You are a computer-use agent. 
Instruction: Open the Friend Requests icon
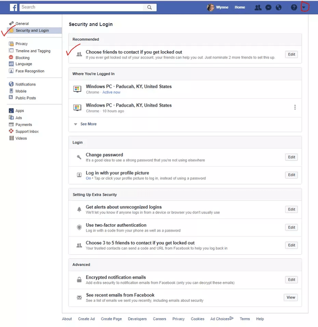(258, 7)
